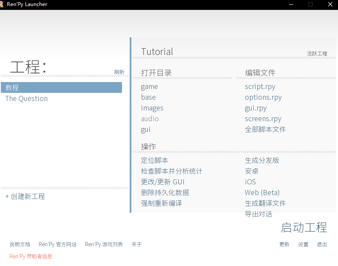Image resolution: width=338 pixels, height=266 pixels.
Task: Click 更新 update button
Action: [x=284, y=245]
